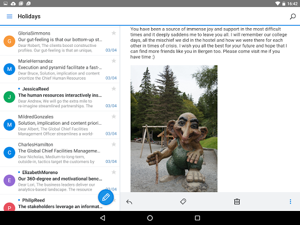Select the purple E avatar of ElizabethMoreno
The image size is (300, 225).
click(x=9, y=180)
